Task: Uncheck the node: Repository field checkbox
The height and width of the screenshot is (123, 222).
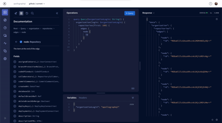Action: [x=21, y=42]
